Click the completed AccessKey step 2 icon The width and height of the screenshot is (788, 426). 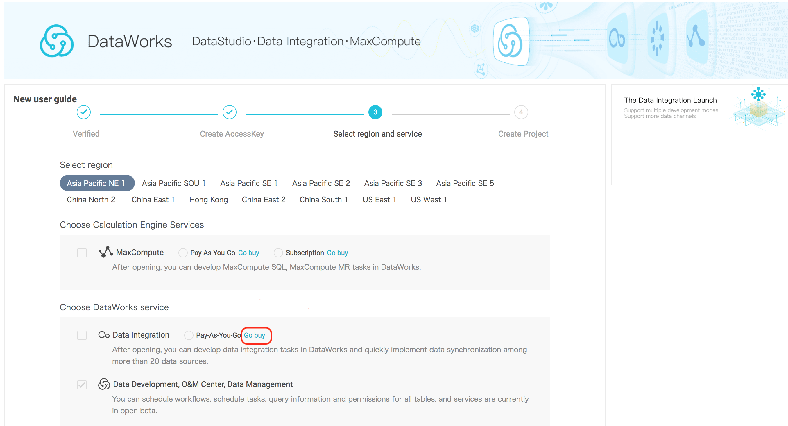coord(230,112)
